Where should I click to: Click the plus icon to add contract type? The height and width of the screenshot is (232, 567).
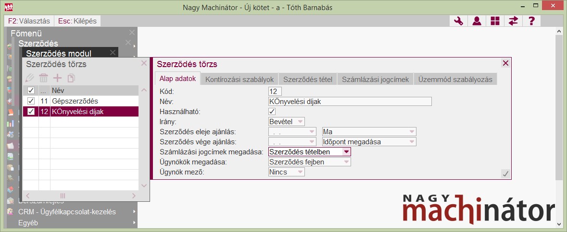57,78
